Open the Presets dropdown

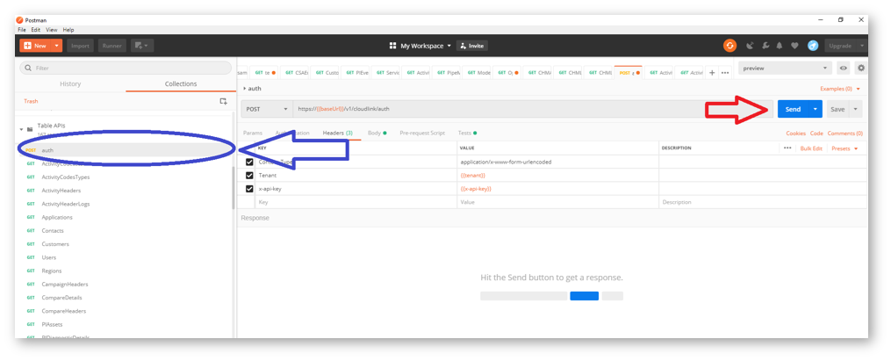(844, 148)
